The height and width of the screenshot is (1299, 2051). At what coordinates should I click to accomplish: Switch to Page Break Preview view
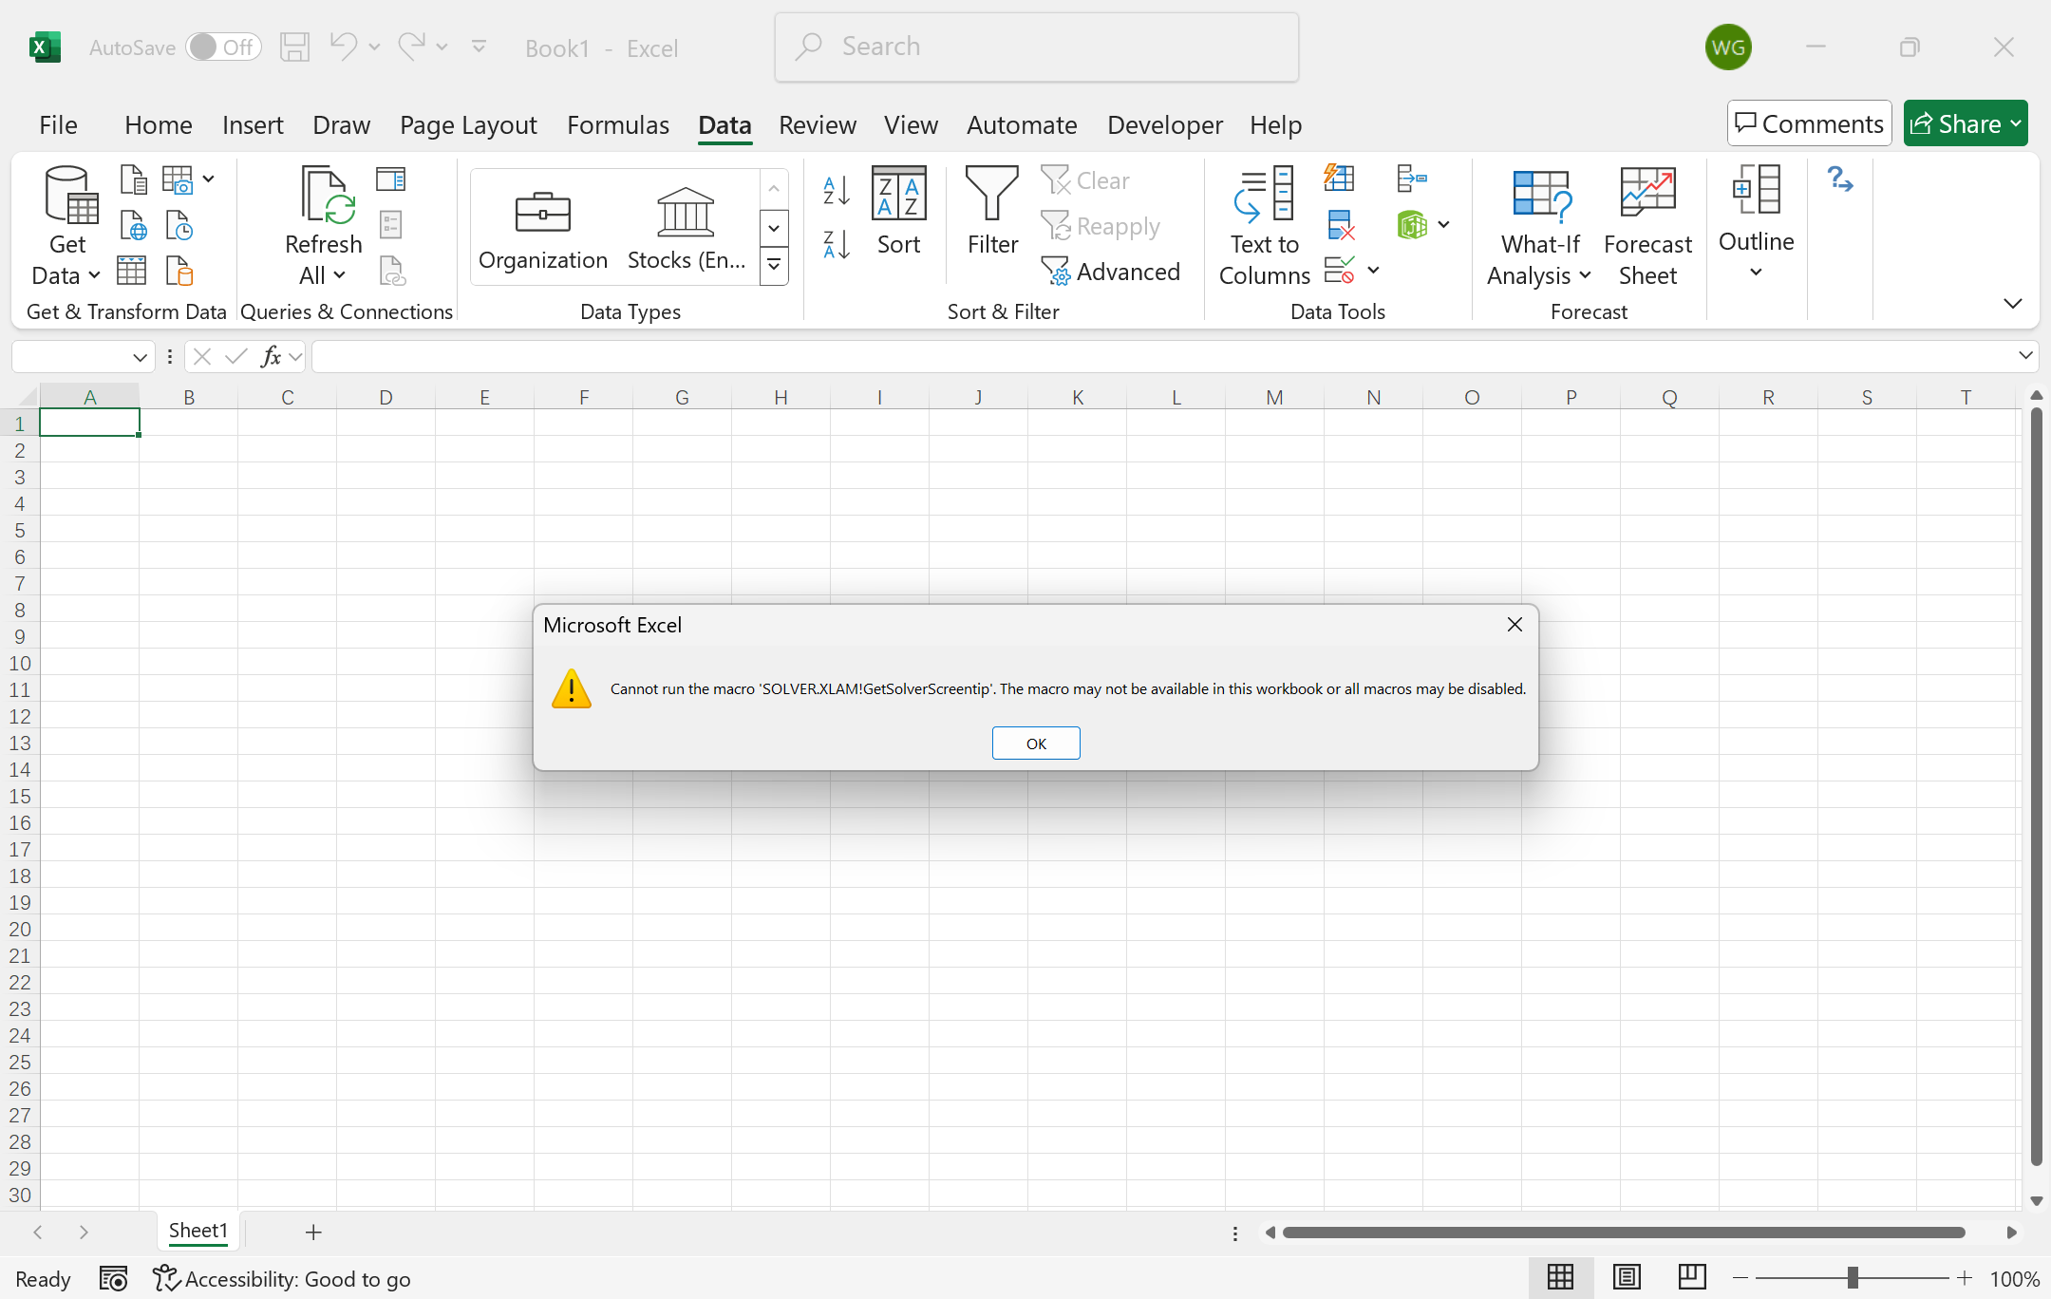(1691, 1278)
